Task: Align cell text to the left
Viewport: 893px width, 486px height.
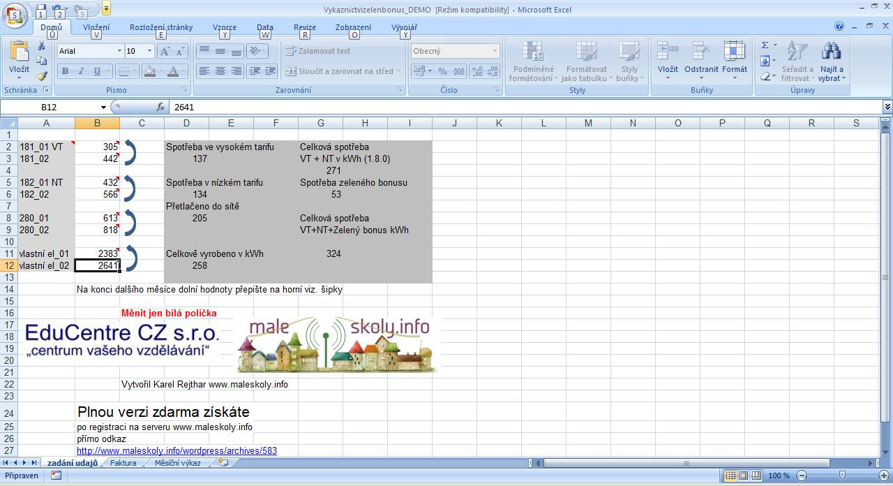Action: pos(204,71)
